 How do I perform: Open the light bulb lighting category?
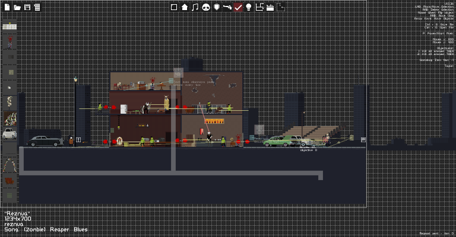[249, 7]
